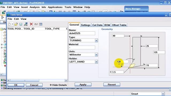
Task: Open the Tools menu
Action: (x=68, y=7)
